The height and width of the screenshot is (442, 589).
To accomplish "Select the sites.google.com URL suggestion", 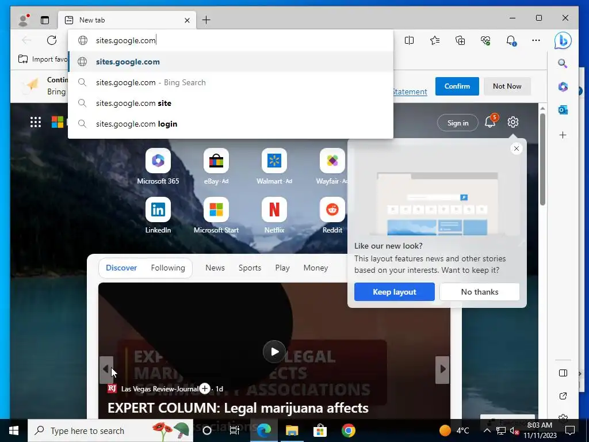I will 231,62.
